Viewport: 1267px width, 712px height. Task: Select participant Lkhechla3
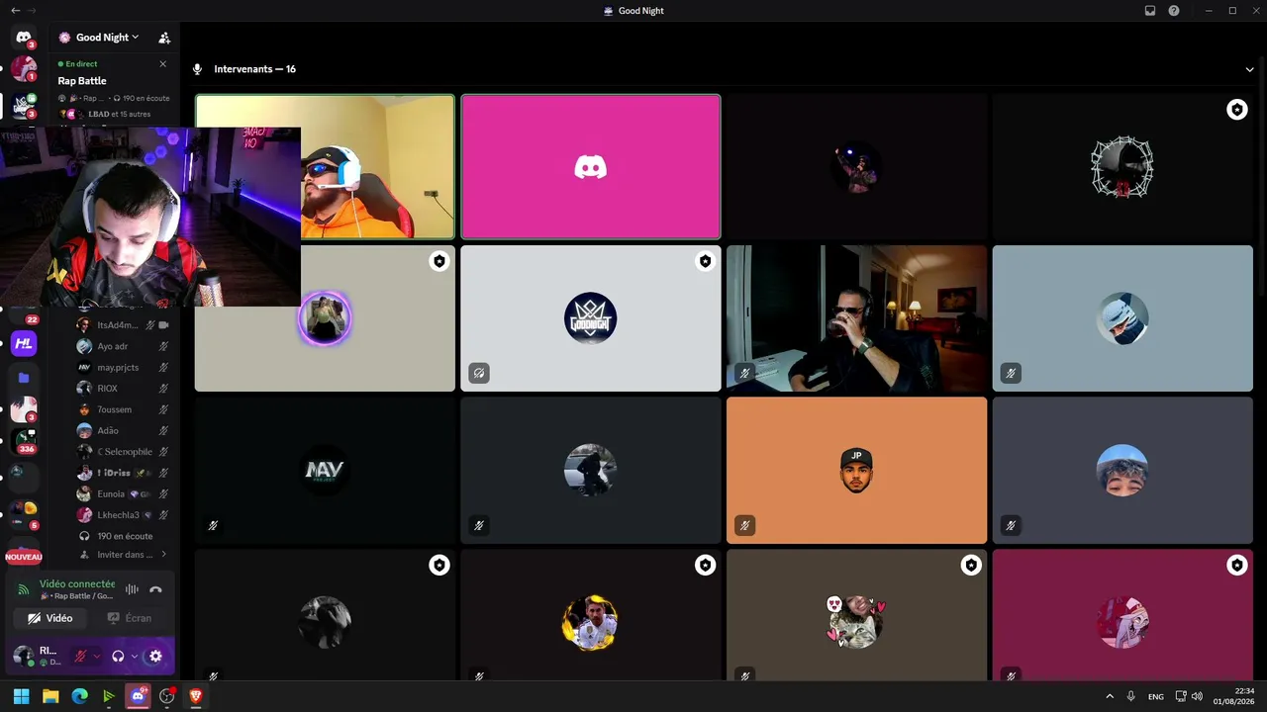[x=123, y=515]
